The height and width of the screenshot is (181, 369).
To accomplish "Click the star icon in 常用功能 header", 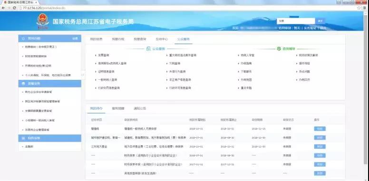I will [x=23, y=38].
